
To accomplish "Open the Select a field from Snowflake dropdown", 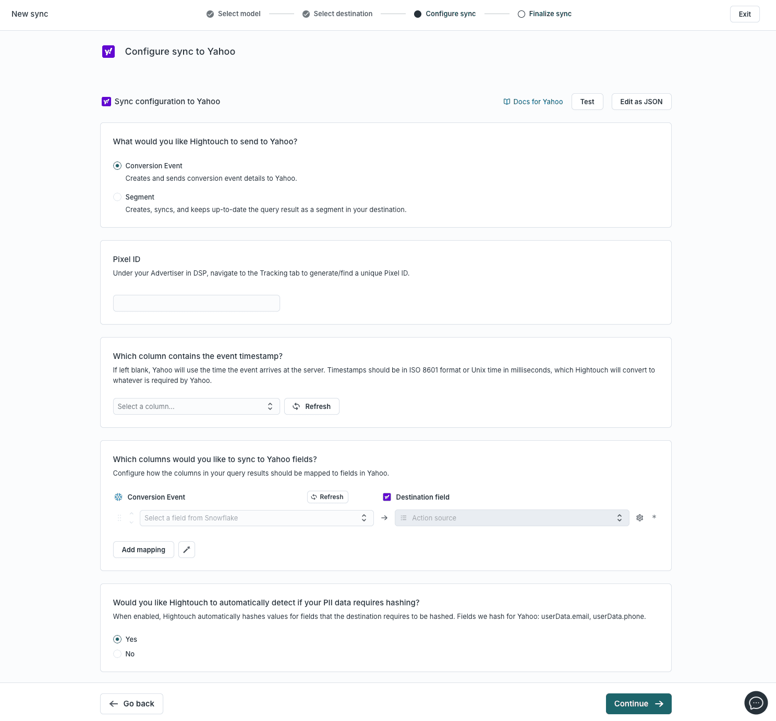I will point(257,518).
